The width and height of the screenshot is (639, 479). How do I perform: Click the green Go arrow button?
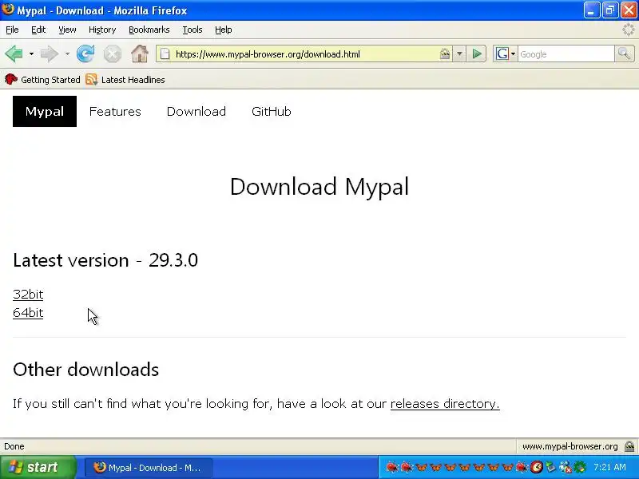[476, 53]
